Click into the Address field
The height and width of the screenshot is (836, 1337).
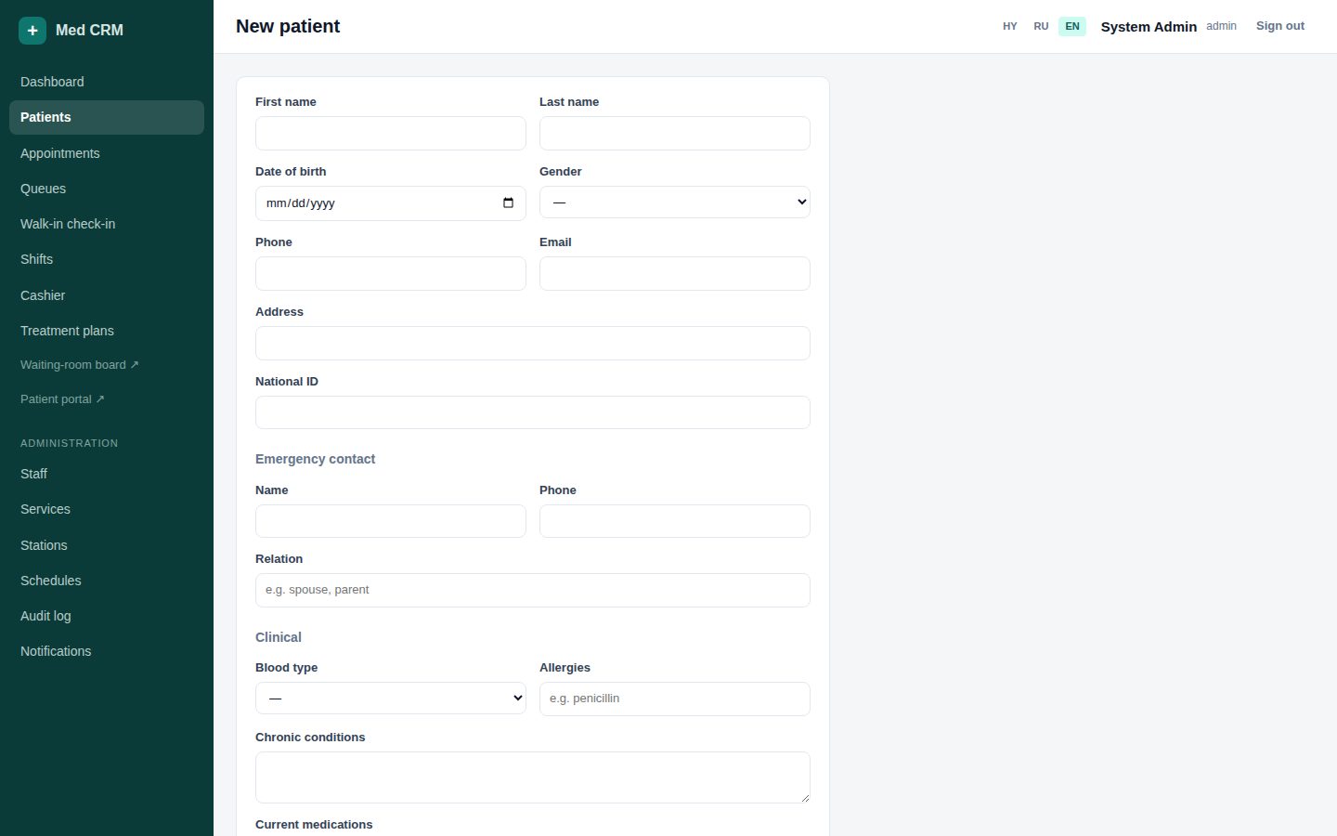pos(533,344)
